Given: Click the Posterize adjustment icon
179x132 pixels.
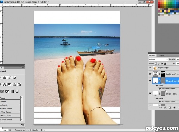Looking at the screenshot, I should point(2,91).
